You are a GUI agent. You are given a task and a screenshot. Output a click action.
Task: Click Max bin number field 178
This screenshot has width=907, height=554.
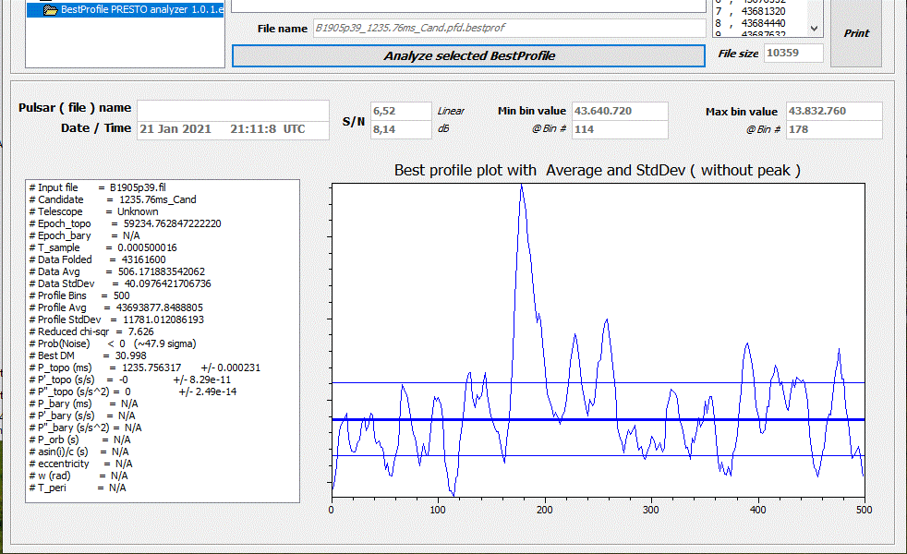pyautogui.click(x=834, y=129)
